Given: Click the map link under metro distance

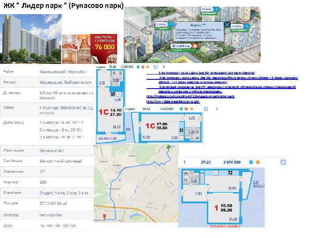Looking at the screenshot, I should [x=47, y=97].
